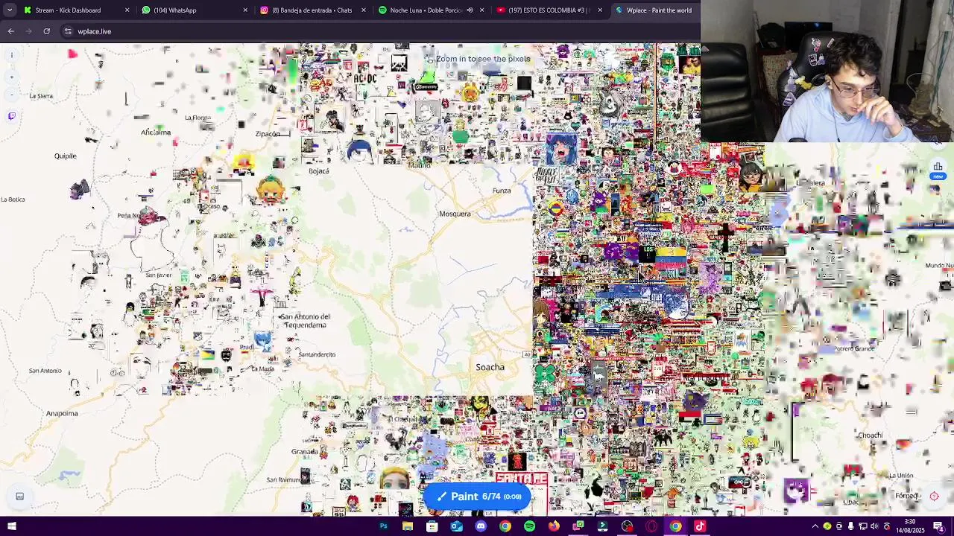Click the bottom-right location target icon
The image size is (954, 536).
pyautogui.click(x=934, y=497)
